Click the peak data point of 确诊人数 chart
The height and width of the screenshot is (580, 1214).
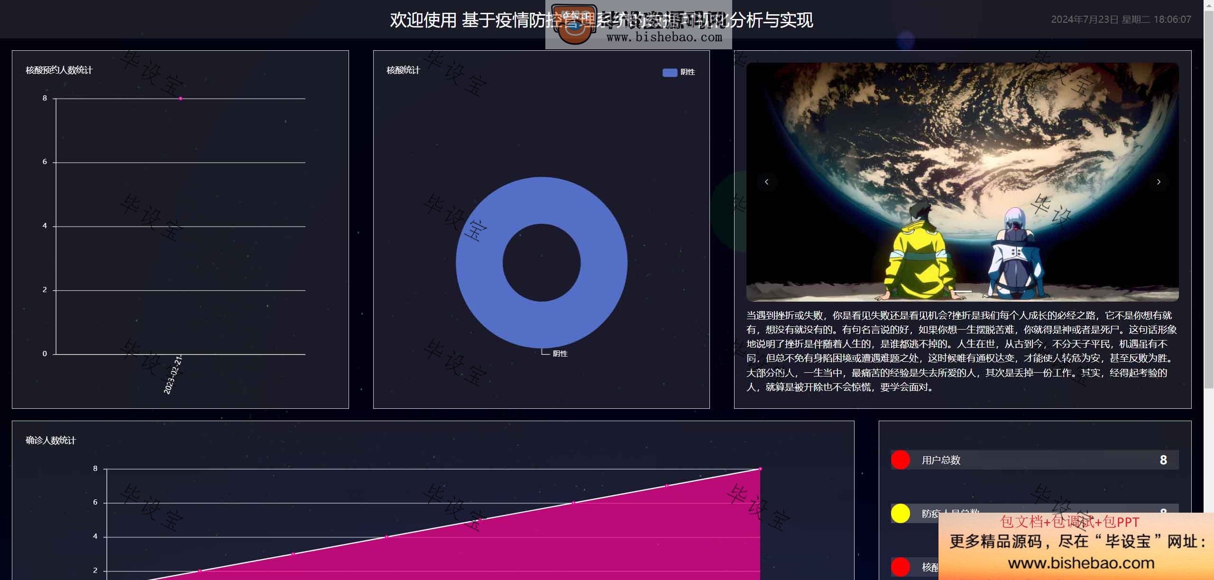click(760, 469)
